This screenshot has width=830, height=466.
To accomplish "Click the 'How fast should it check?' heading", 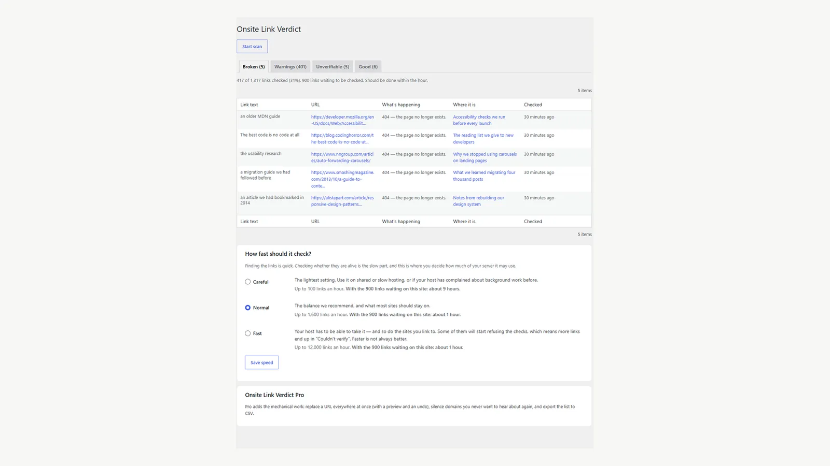I will [x=278, y=254].
